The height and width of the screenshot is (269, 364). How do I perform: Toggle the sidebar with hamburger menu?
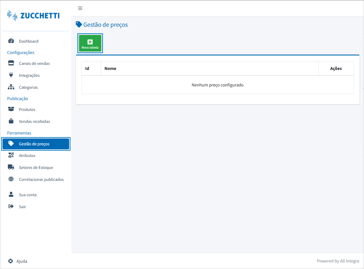tap(80, 8)
